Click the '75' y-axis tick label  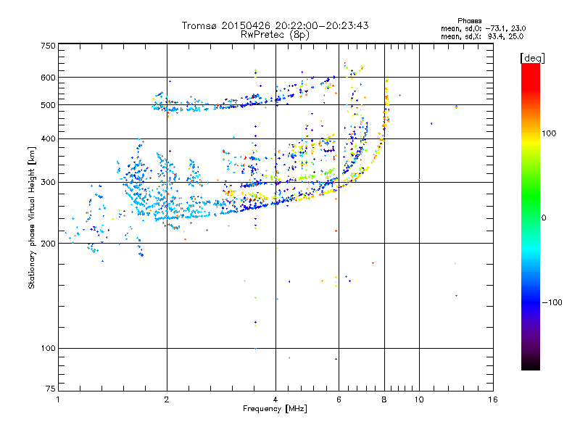51,389
